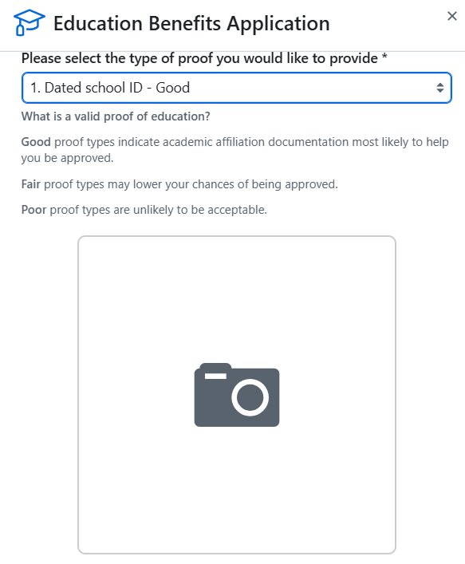Open the proof type dropdown
The height and width of the screenshot is (564, 465).
tap(237, 88)
